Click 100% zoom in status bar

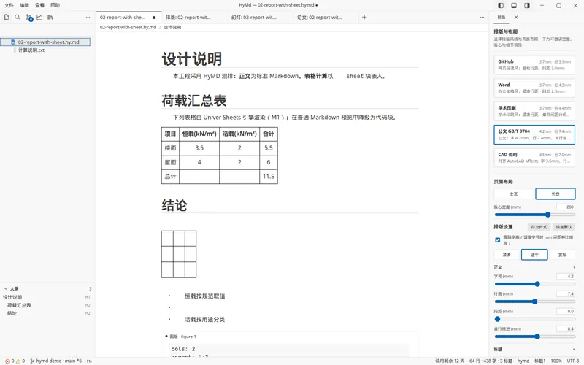point(556,361)
